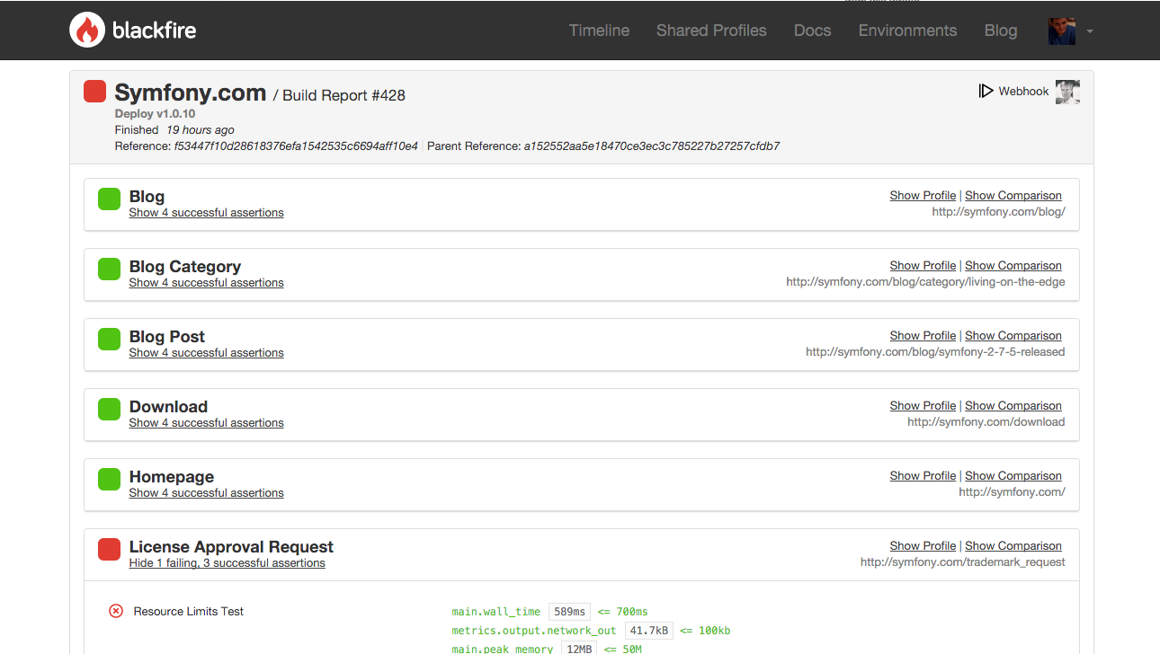Click the trademark_request URL
Viewport: 1160px width, 654px height.
click(x=963, y=562)
